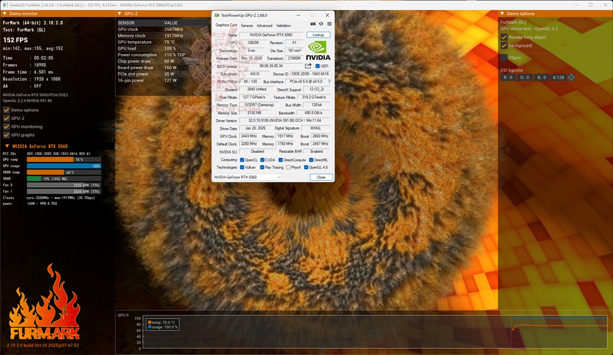The height and width of the screenshot is (355, 613).
Task: Select the Graphics Card tab
Action: point(226,25)
